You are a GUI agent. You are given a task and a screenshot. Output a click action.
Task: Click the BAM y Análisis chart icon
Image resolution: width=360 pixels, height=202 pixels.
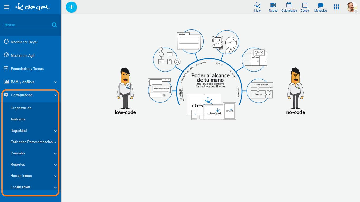tap(6, 82)
